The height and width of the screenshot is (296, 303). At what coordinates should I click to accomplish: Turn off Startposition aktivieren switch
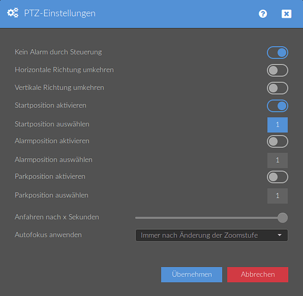[278, 106]
